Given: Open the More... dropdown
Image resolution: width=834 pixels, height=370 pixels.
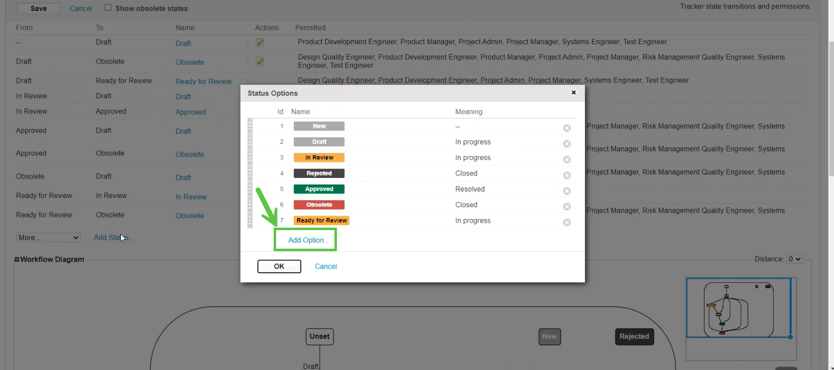Looking at the screenshot, I should click(48, 238).
